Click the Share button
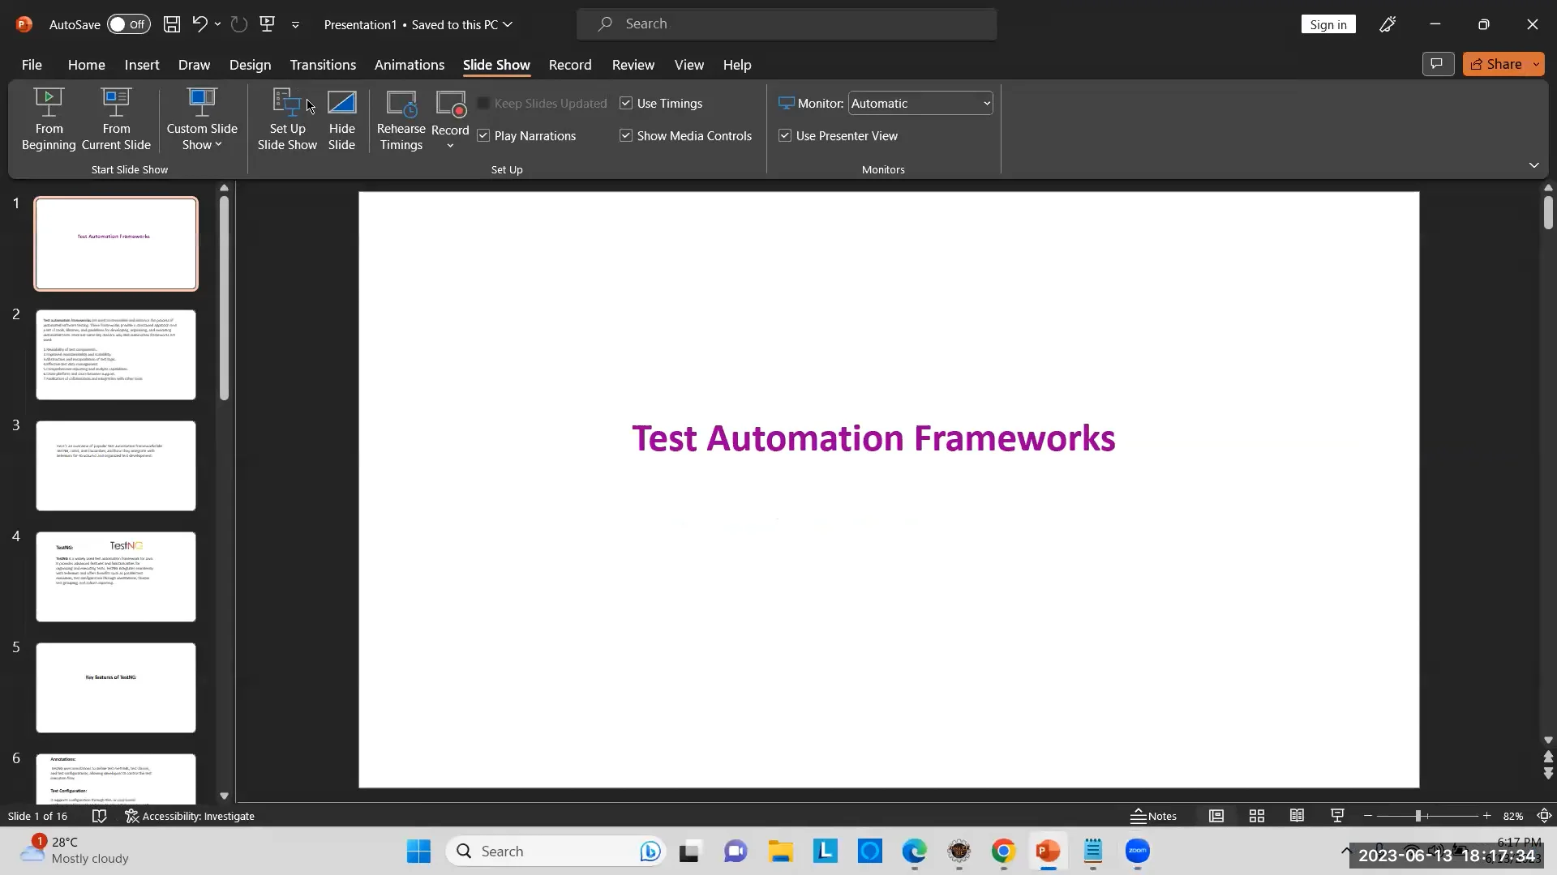1557x875 pixels. click(1495, 64)
